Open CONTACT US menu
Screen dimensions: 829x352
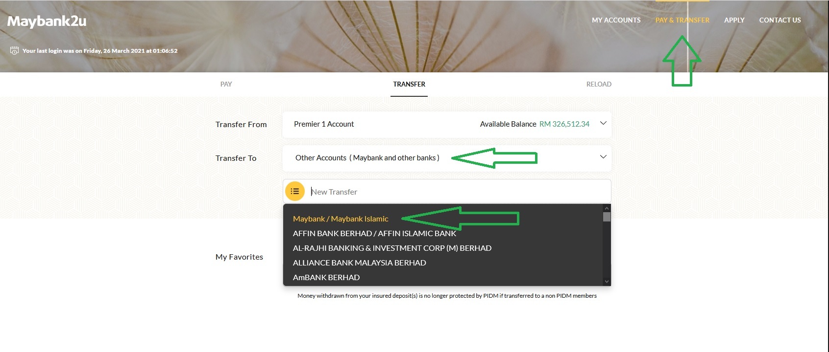[780, 20]
